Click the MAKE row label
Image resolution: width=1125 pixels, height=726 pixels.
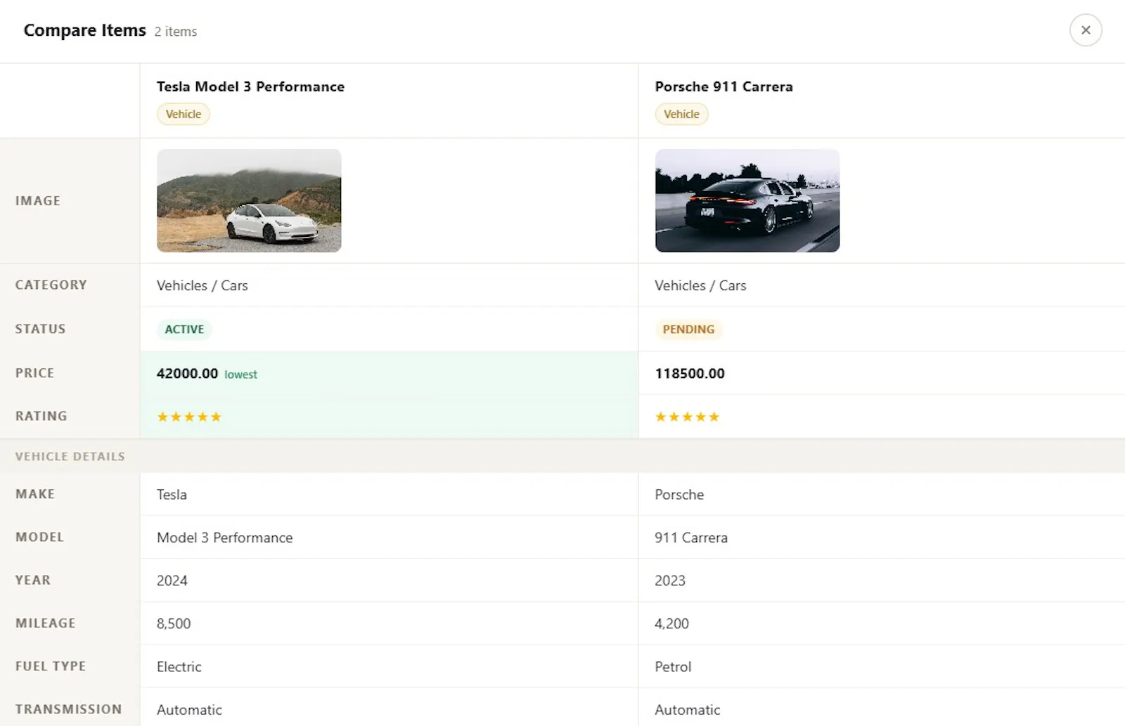pos(35,494)
